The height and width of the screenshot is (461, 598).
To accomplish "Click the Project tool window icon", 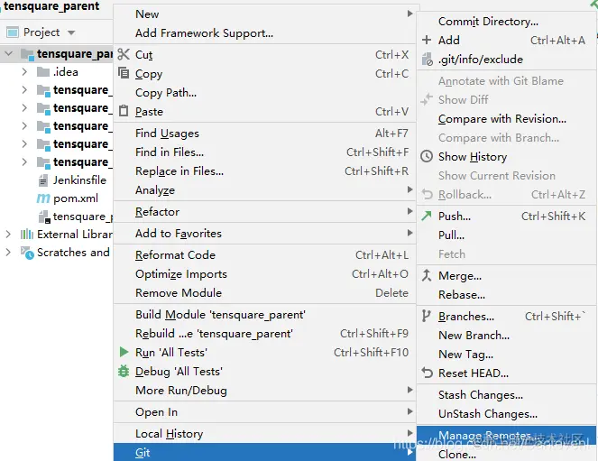I will 13,32.
